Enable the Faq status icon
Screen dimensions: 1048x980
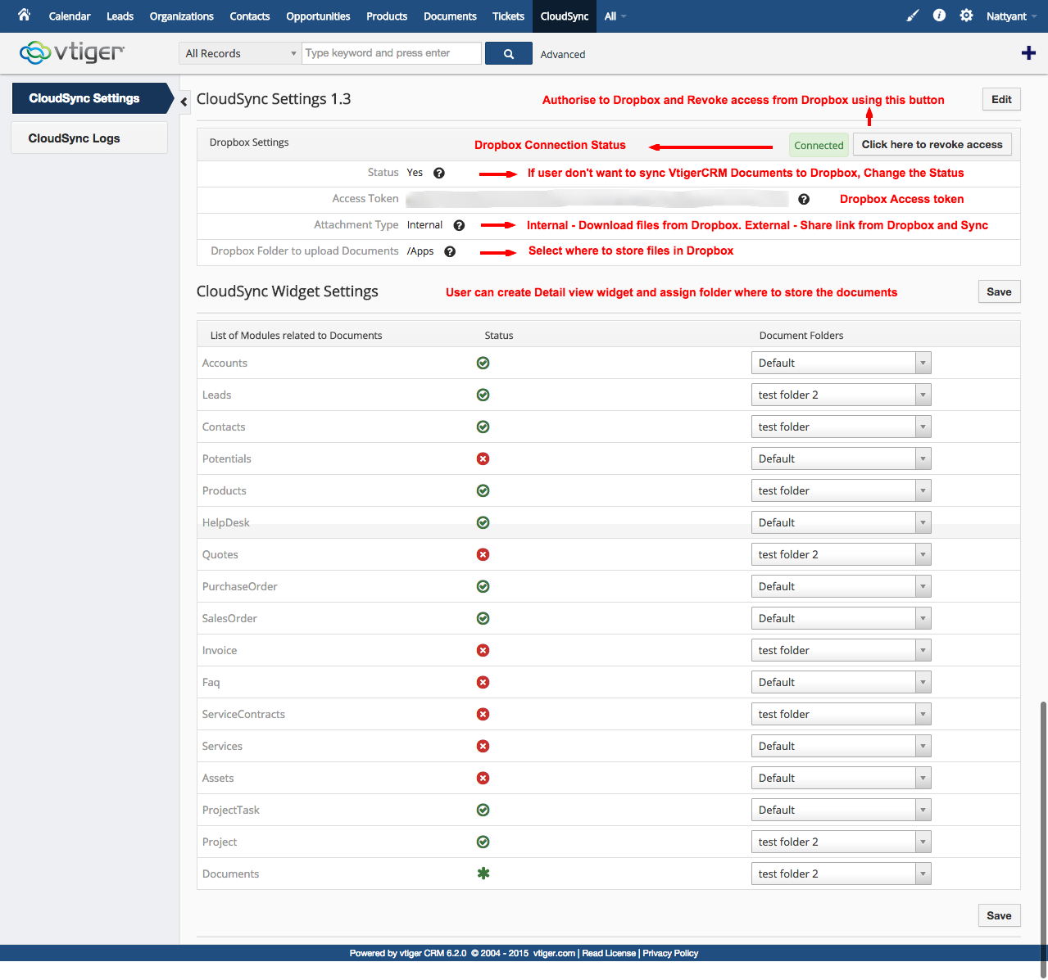[x=483, y=682]
